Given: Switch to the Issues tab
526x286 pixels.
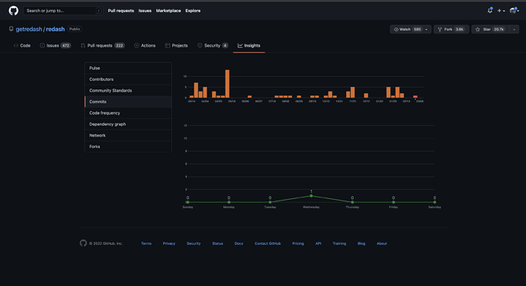Looking at the screenshot, I should click(55, 46).
